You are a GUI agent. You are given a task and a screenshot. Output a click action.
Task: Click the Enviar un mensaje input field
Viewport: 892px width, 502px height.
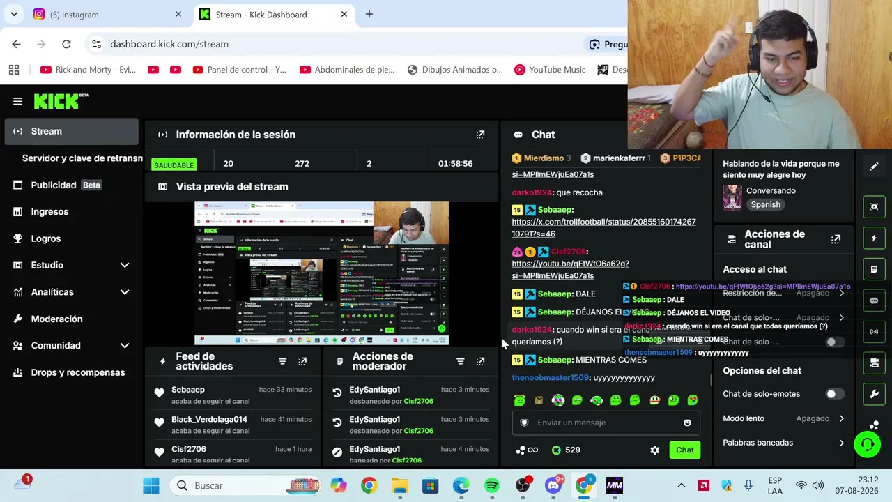point(606,423)
